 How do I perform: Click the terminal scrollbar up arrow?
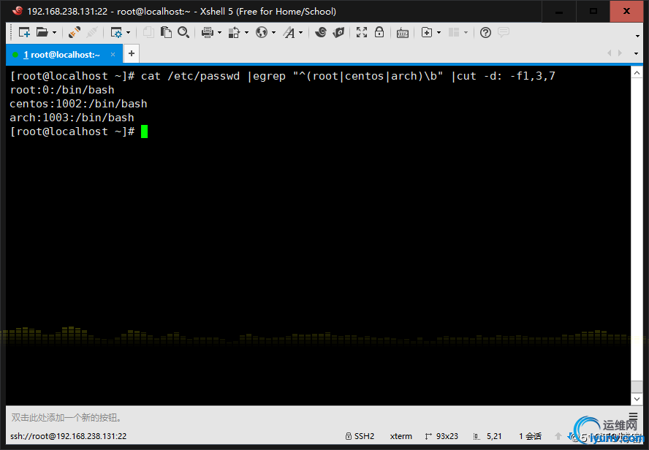coord(637,73)
